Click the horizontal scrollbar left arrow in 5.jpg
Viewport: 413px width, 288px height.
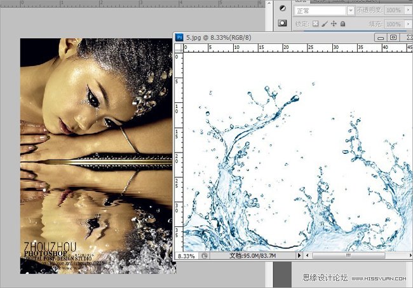point(307,256)
